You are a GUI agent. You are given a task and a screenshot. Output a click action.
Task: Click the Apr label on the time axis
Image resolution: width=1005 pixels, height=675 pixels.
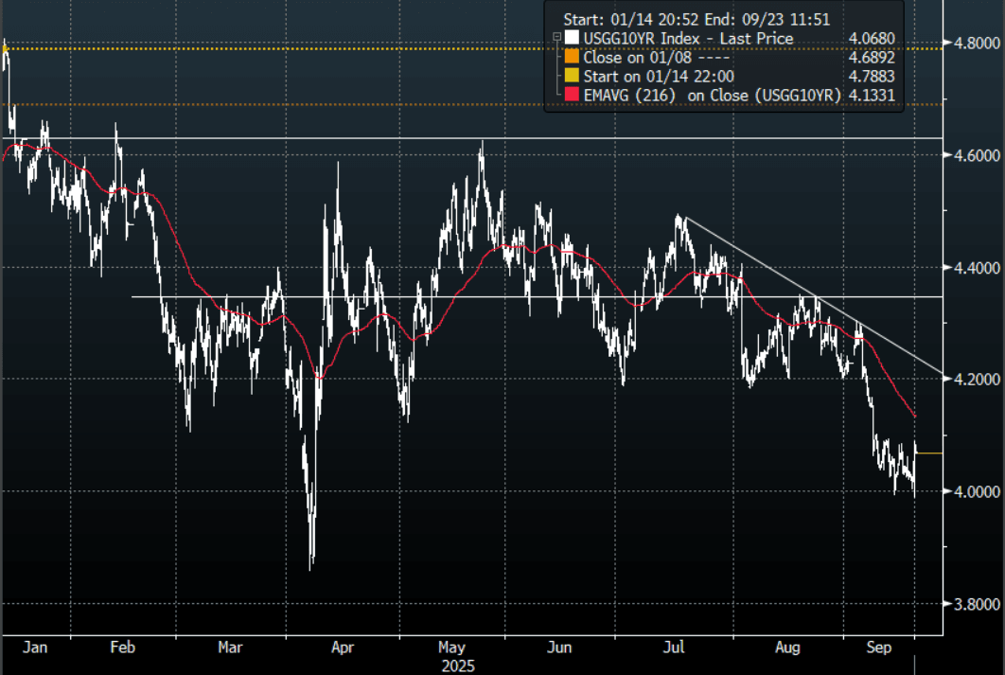click(x=342, y=648)
